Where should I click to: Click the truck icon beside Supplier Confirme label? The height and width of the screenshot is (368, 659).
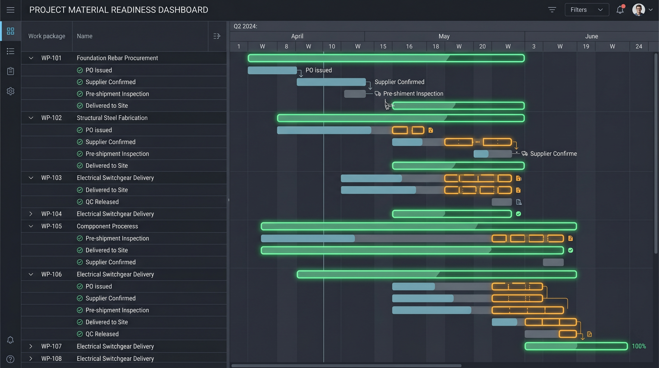(x=525, y=154)
